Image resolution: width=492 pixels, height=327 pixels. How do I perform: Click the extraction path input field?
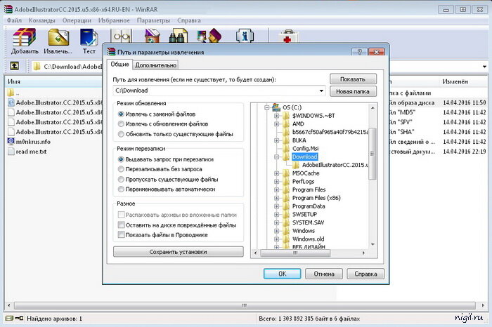pos(219,91)
